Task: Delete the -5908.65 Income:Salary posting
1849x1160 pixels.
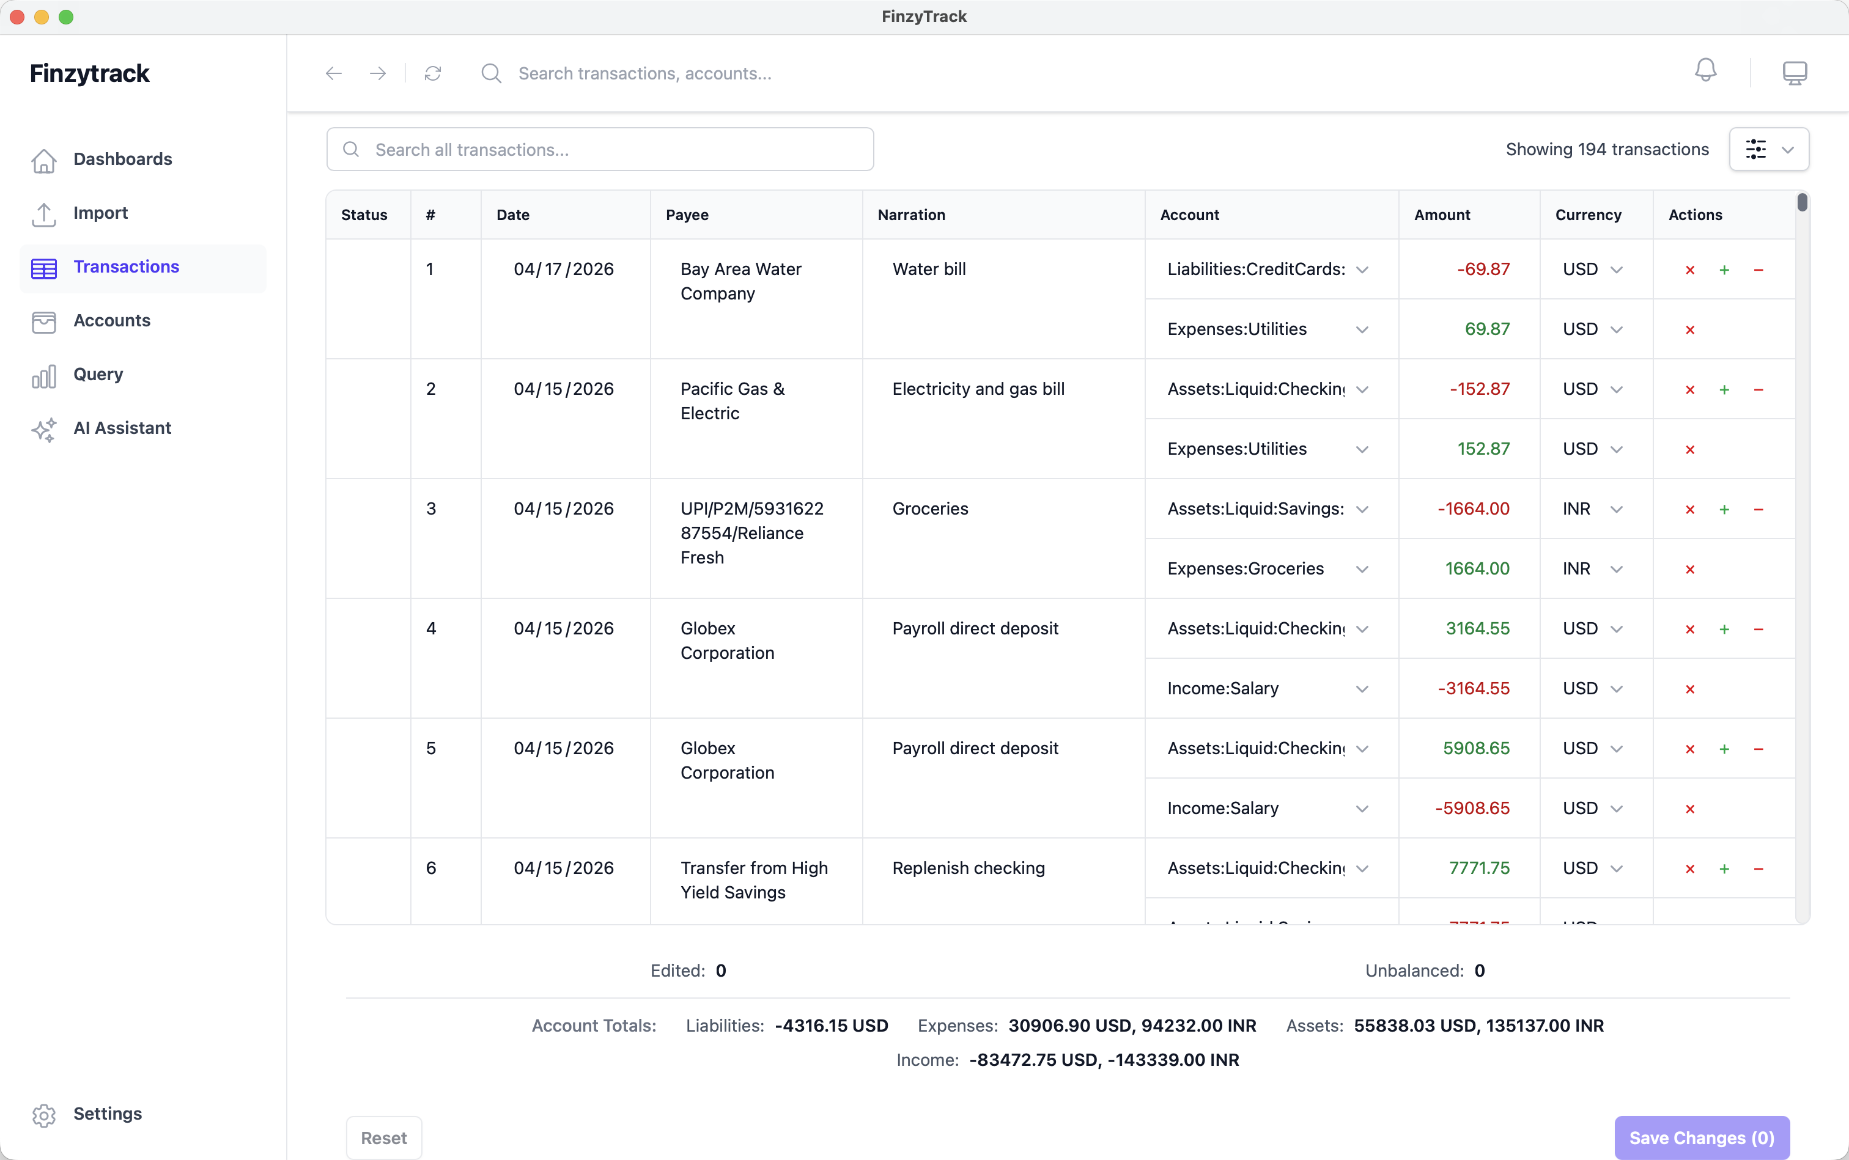Action: pos(1690,809)
